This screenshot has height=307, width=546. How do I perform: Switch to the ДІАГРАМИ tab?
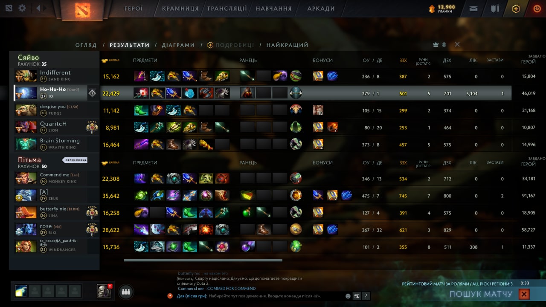tap(178, 45)
